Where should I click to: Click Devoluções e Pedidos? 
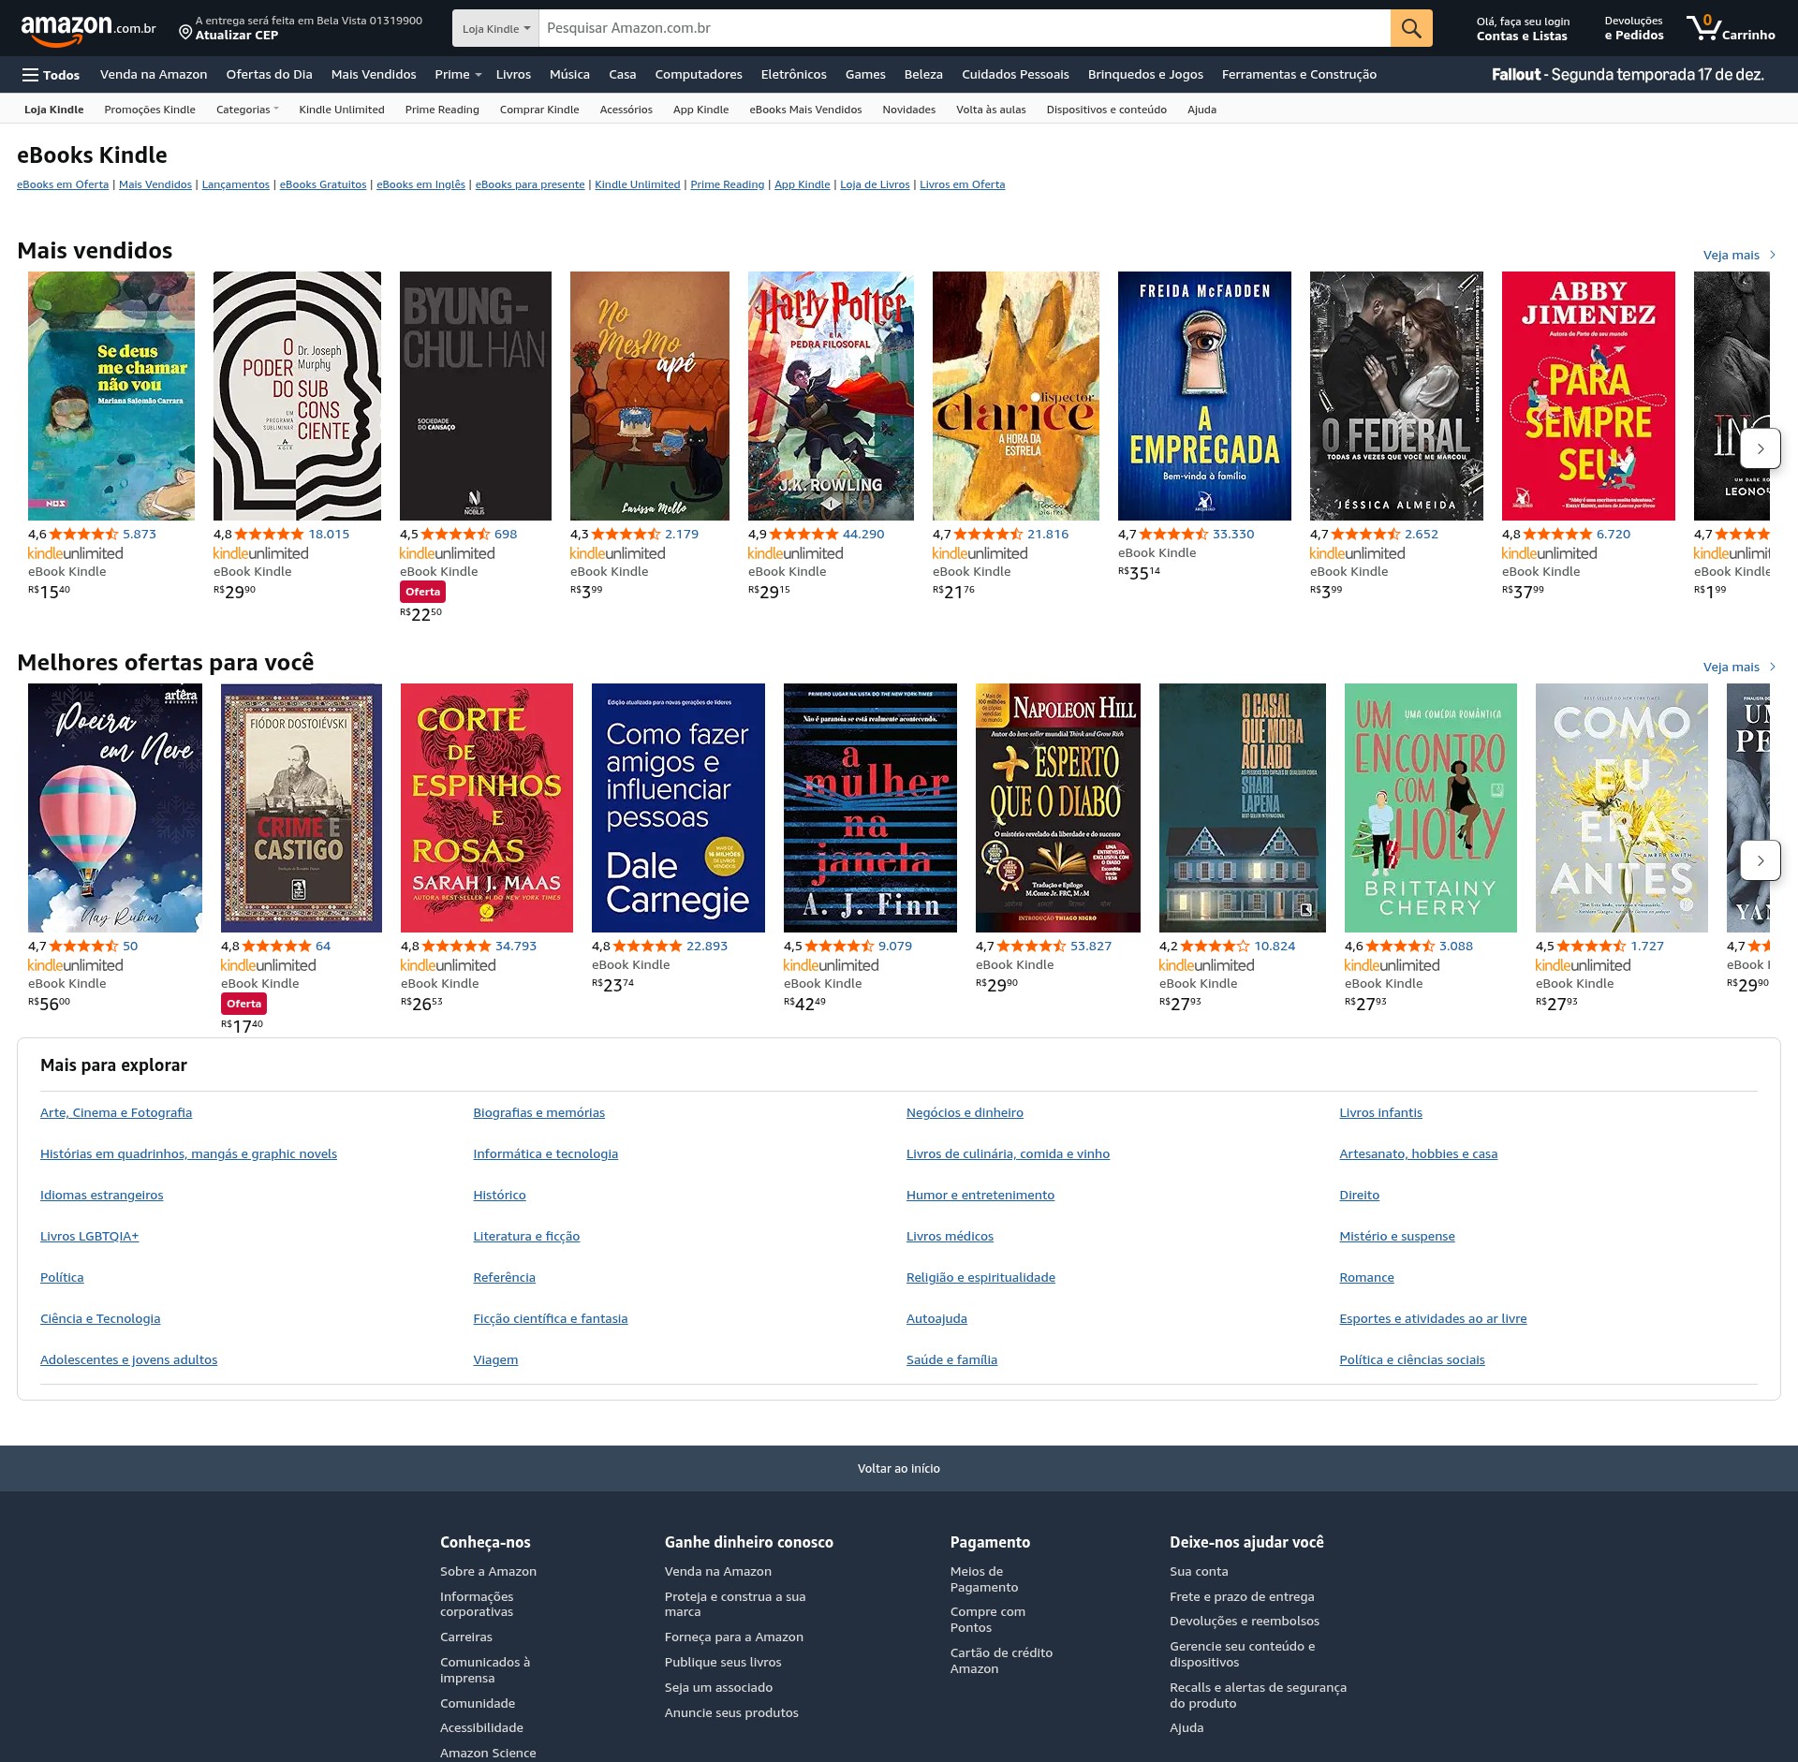pos(1634,28)
